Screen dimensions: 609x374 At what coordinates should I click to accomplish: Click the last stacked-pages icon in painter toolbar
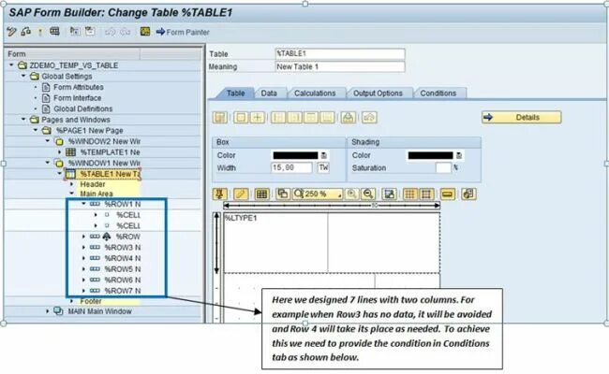tap(468, 194)
